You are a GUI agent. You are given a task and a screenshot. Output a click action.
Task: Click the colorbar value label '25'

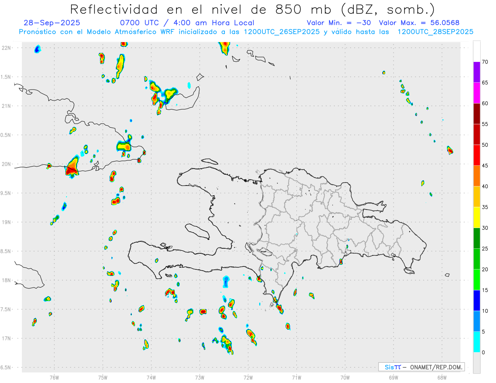[485, 249]
